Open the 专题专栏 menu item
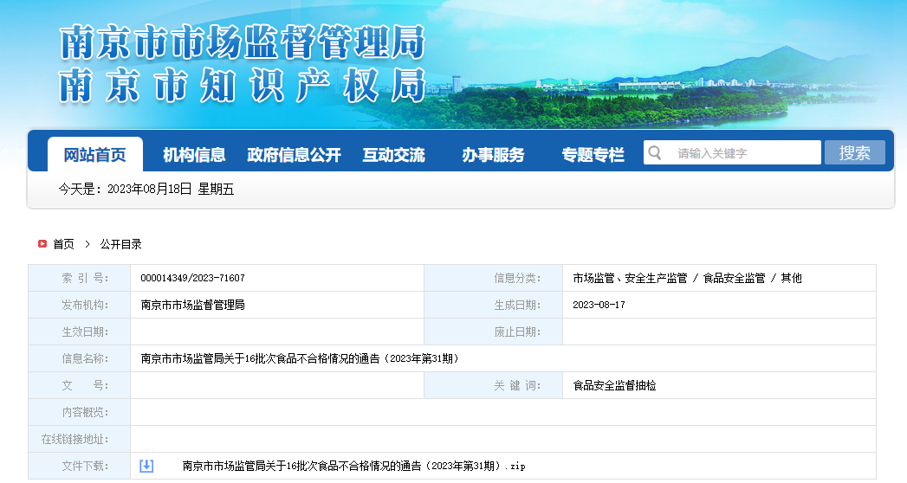Viewport: 907px width, 483px height. (x=593, y=155)
